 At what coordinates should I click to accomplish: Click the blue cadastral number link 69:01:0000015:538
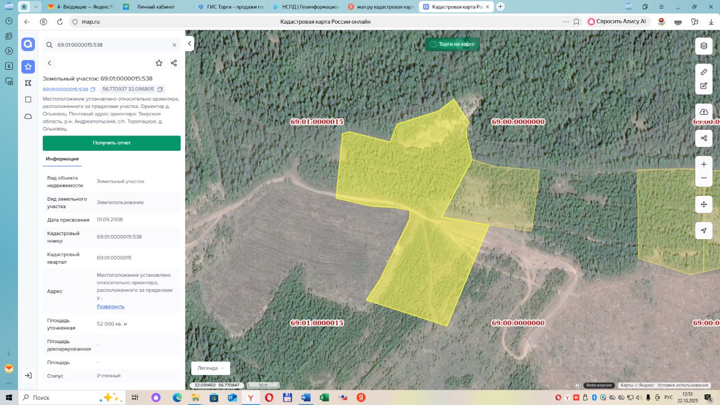tap(65, 89)
